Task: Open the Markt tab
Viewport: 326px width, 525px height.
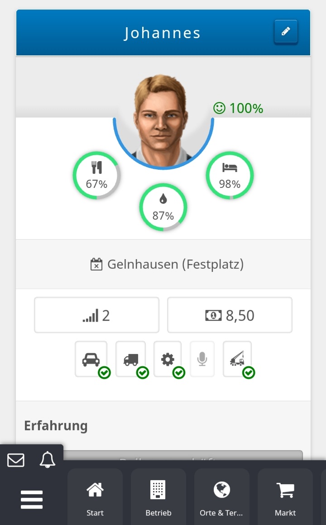Action: tap(285, 498)
